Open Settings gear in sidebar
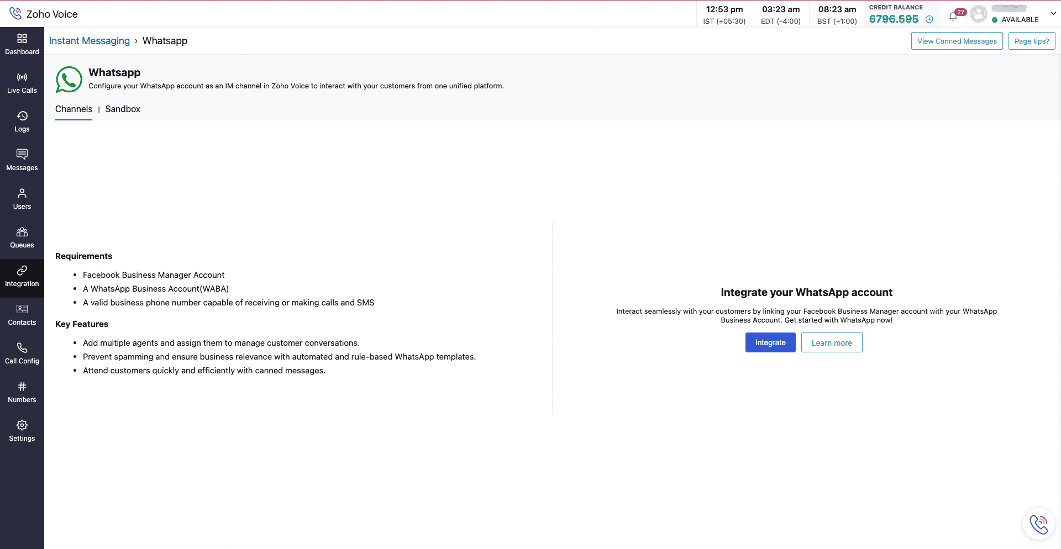The height and width of the screenshot is (549, 1061). click(22, 431)
